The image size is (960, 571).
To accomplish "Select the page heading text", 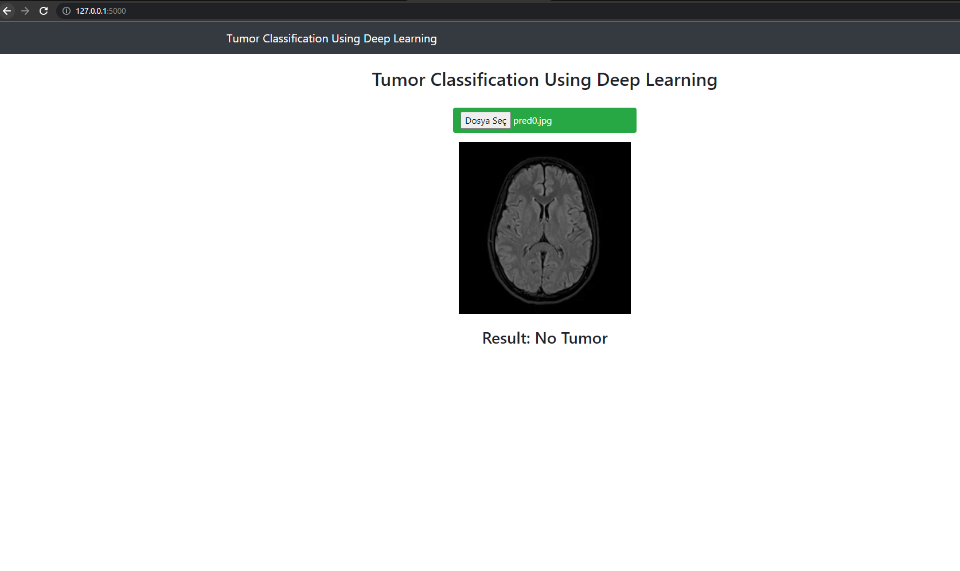I will [544, 80].
